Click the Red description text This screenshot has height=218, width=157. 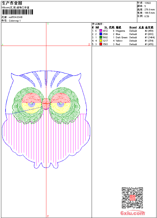coord(118,44)
